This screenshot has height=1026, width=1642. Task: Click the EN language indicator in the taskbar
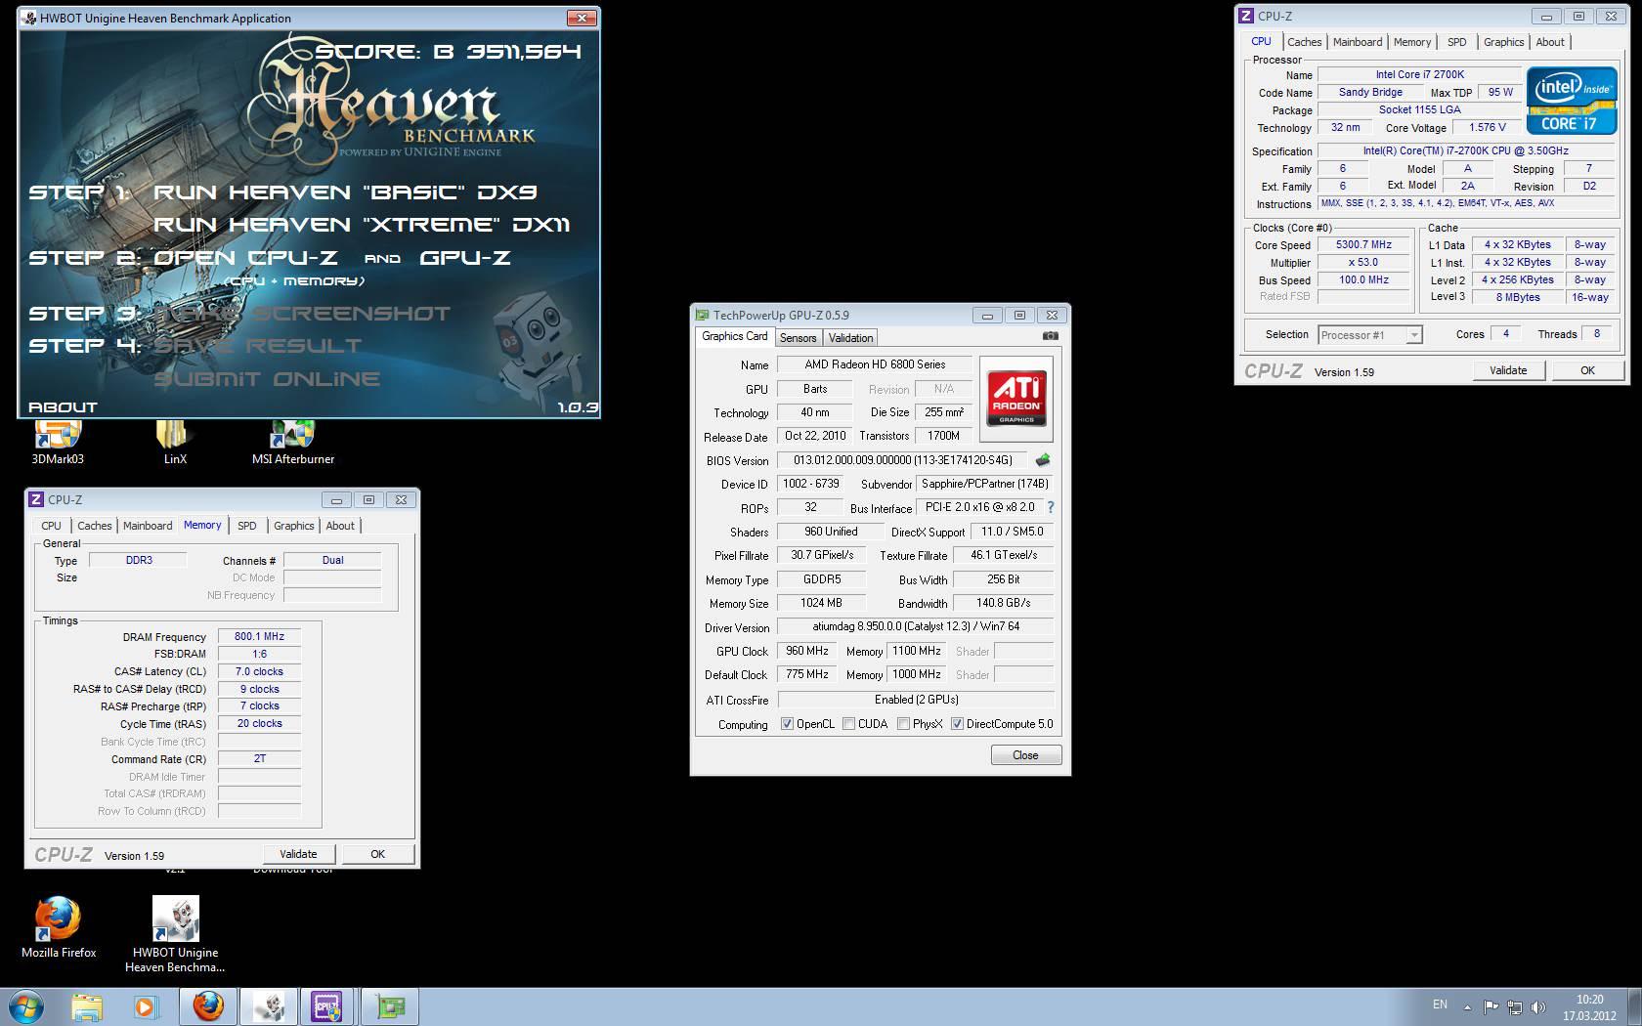(x=1440, y=1005)
